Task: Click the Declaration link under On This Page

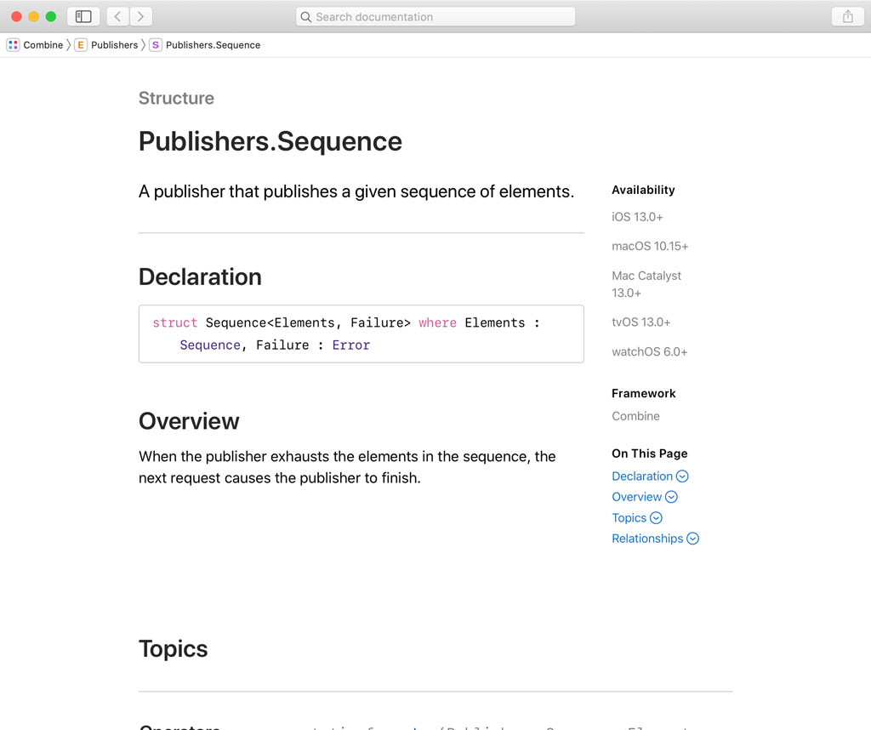Action: (643, 476)
